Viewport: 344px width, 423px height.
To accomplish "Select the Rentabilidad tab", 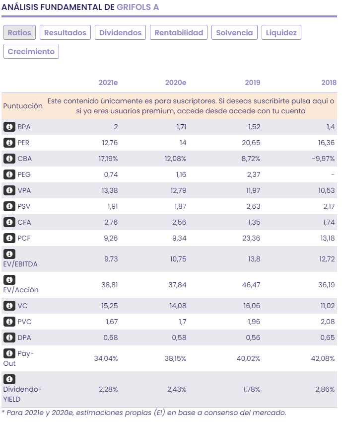I will pyautogui.click(x=179, y=33).
